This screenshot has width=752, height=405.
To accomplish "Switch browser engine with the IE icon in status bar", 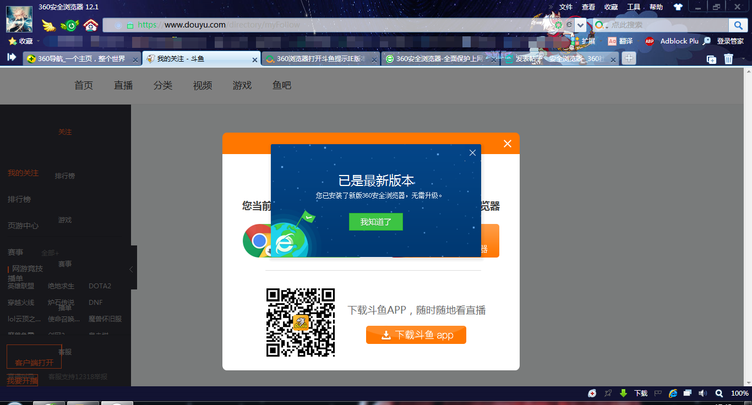I will (x=673, y=393).
